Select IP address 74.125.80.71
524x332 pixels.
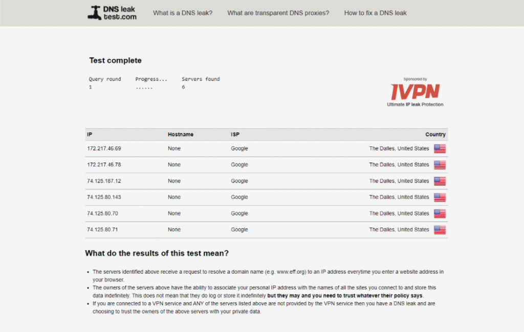coord(102,230)
